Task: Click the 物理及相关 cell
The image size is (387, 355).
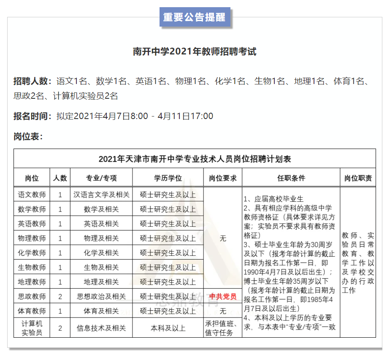Action: 101,238
